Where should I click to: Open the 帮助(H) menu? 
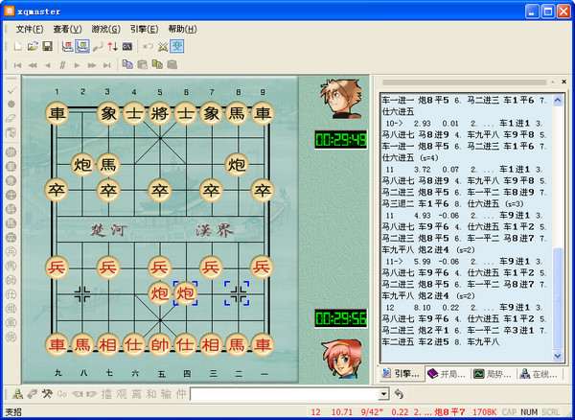182,29
